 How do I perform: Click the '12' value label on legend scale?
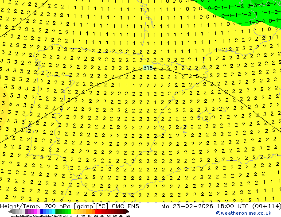[x=83, y=216]
